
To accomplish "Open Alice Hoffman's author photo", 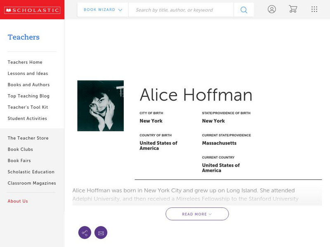I will click(100, 106).
